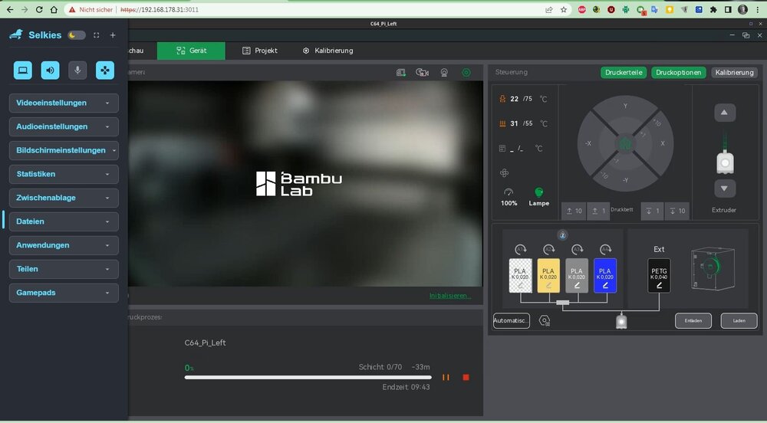
Task: Click timelapse video camera icon
Action: tap(422, 72)
